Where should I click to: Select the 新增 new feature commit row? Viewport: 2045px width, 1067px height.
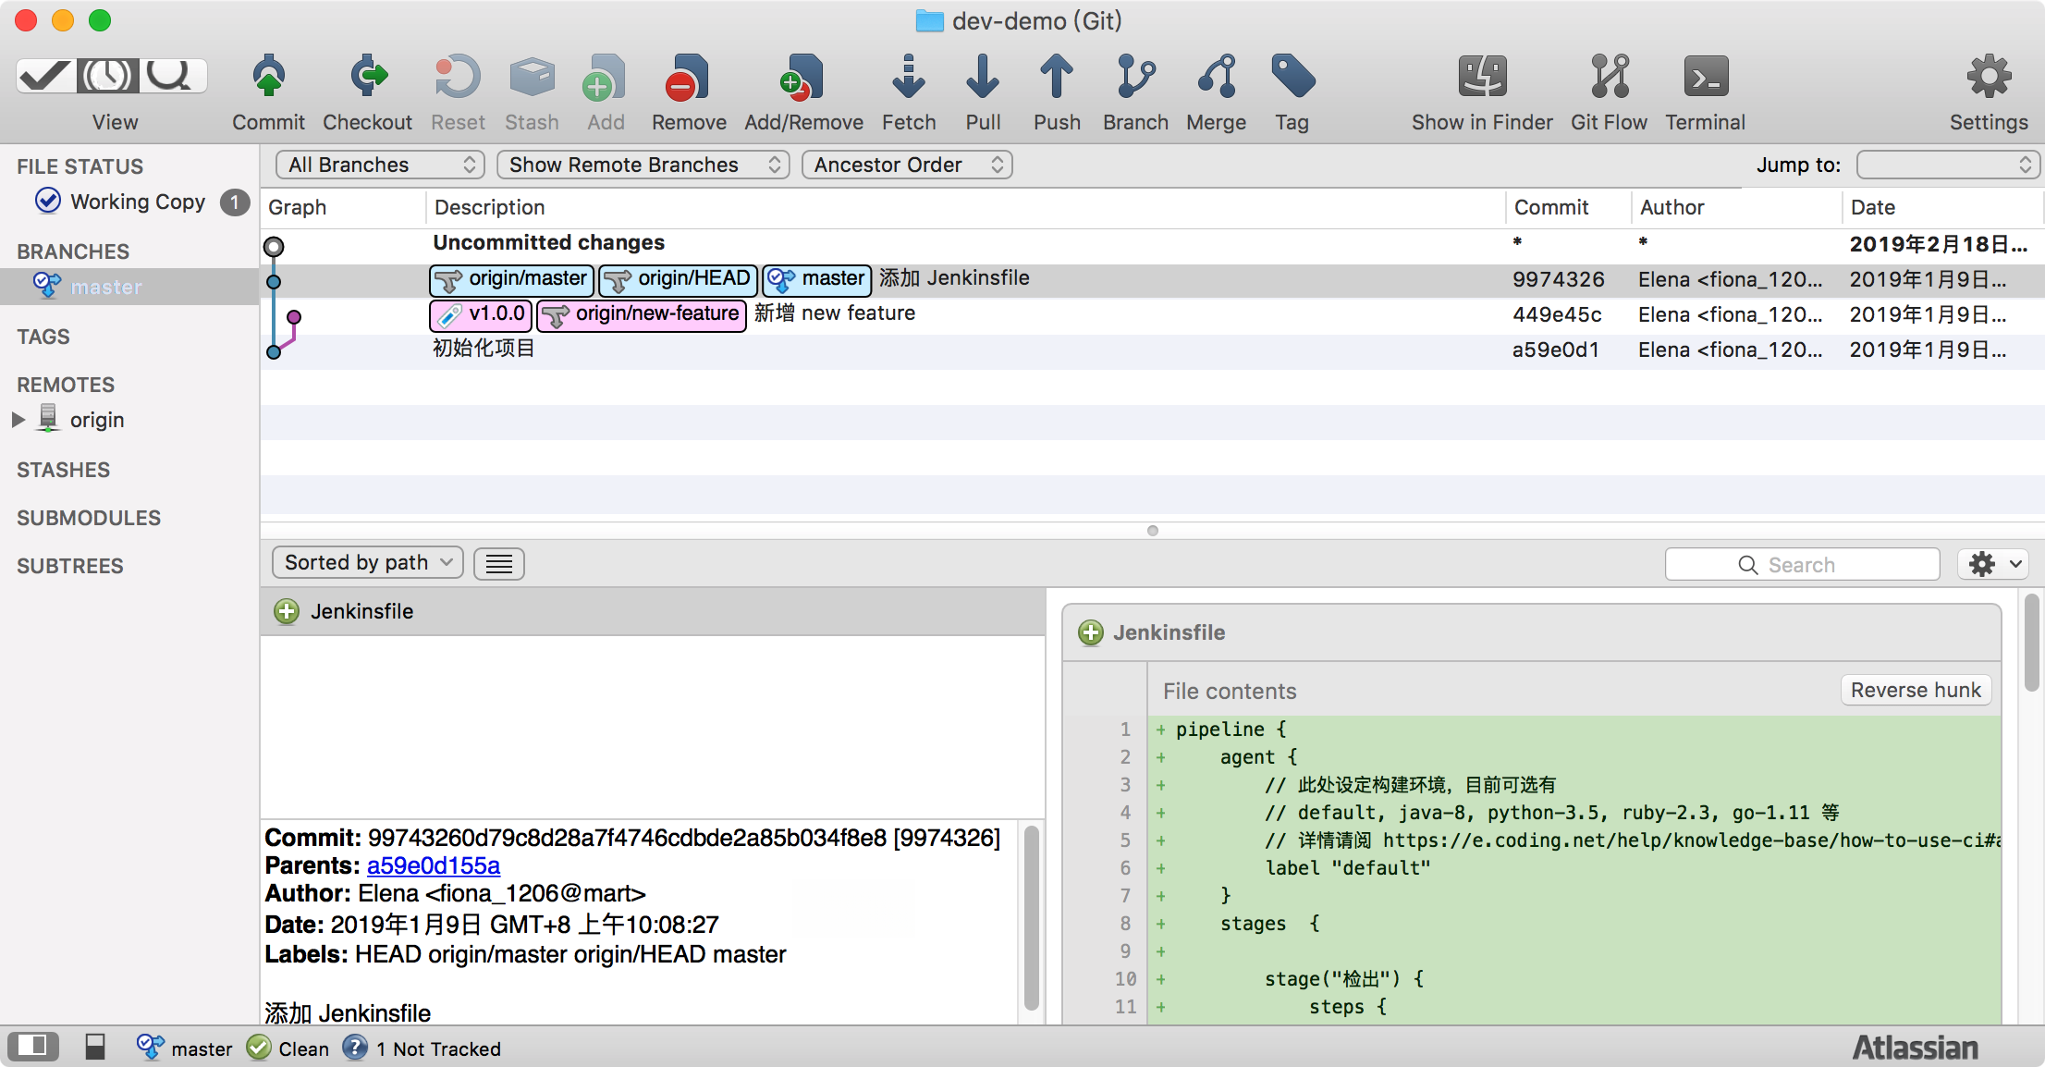point(1152,314)
